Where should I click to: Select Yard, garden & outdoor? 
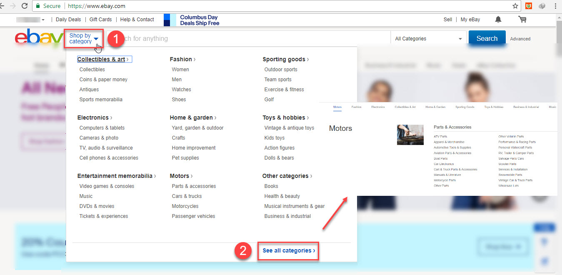197,128
